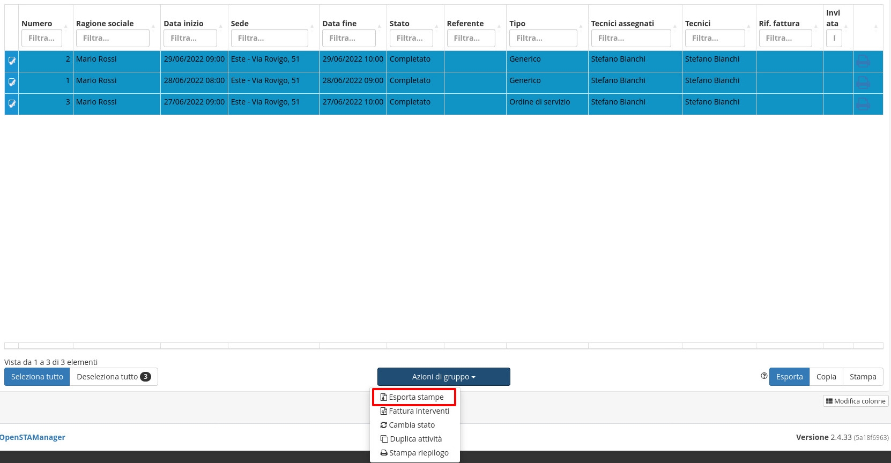
Task: Toggle checkbox for intervention number 3
Action: pyautogui.click(x=12, y=104)
